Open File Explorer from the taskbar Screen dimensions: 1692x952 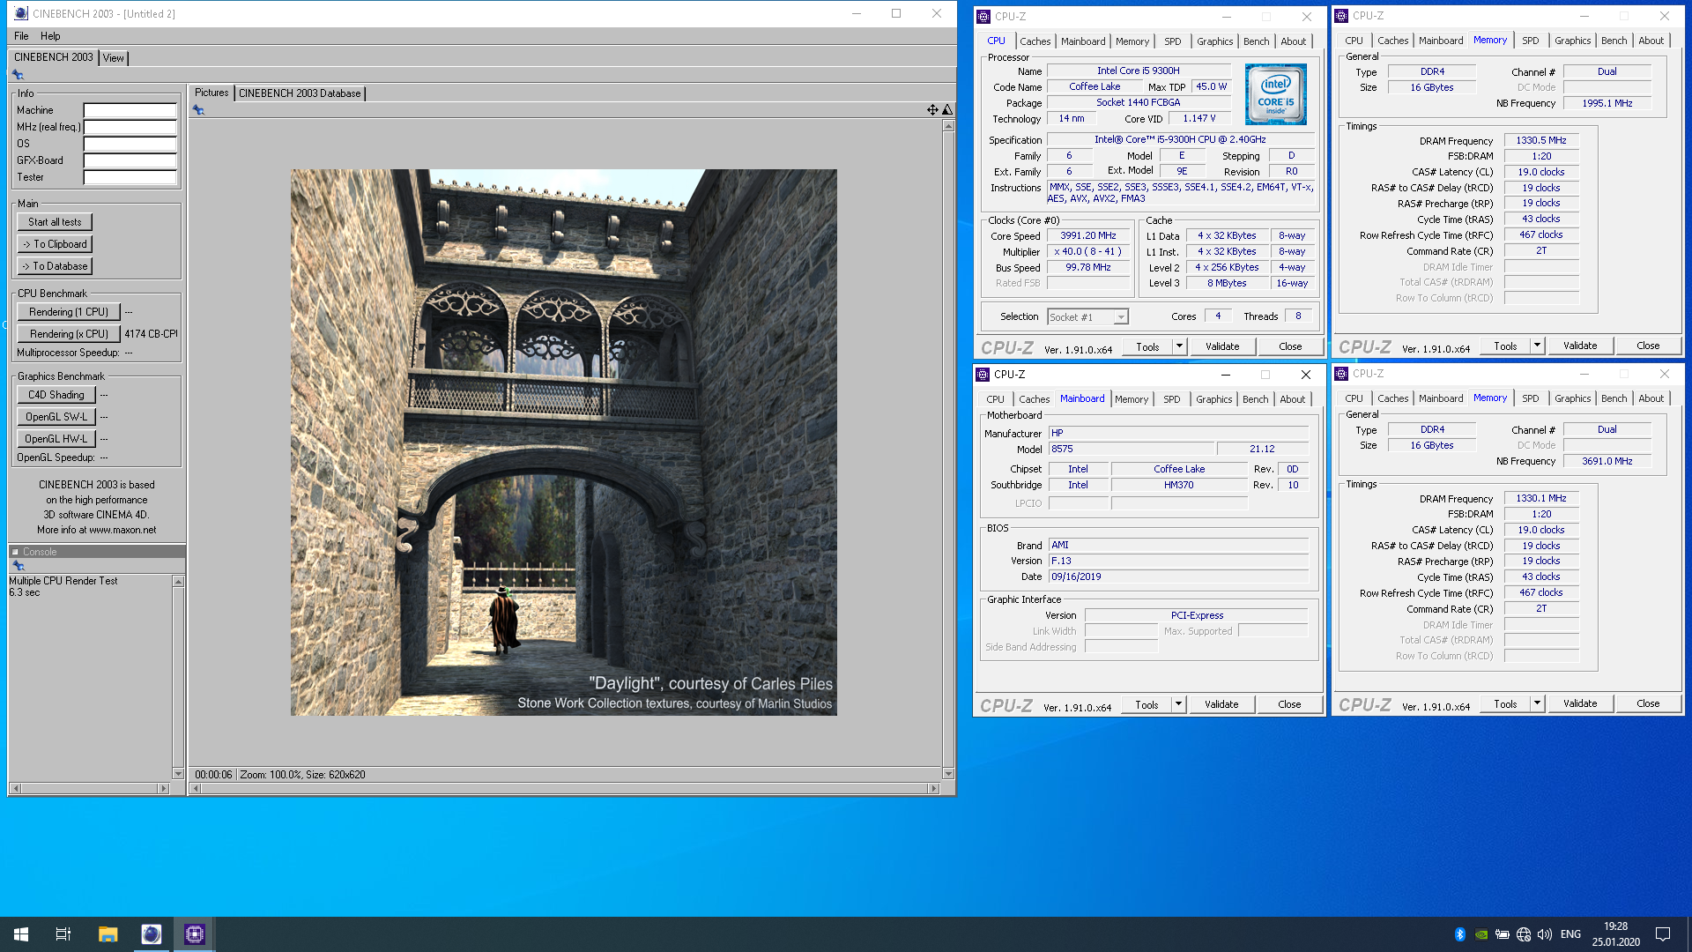(108, 934)
